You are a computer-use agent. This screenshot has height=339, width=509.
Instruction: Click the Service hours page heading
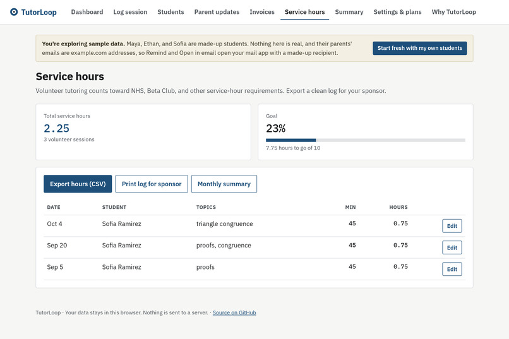pyautogui.click(x=70, y=76)
